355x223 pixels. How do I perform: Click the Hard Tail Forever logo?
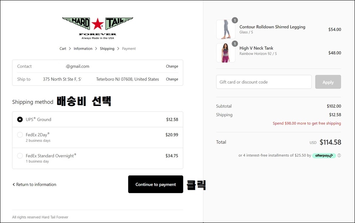98,28
